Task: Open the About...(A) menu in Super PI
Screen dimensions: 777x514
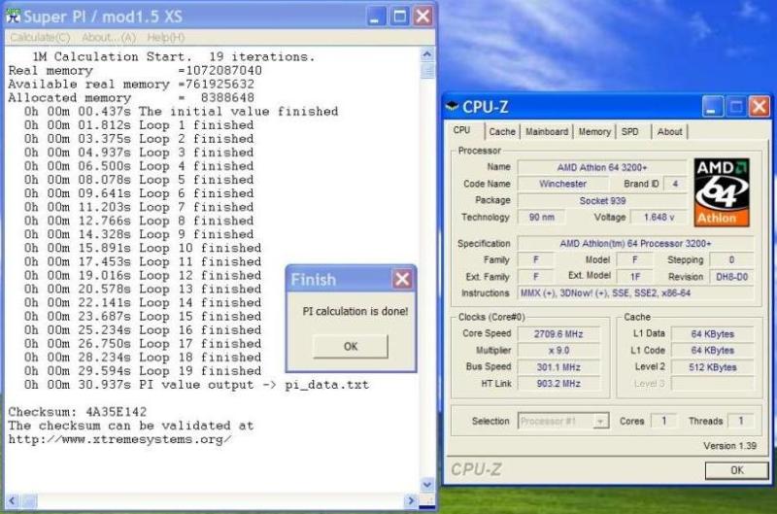Action: (108, 37)
